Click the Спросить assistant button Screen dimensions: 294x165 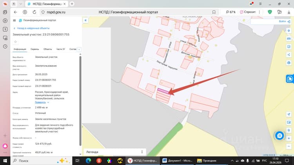(x=248, y=12)
